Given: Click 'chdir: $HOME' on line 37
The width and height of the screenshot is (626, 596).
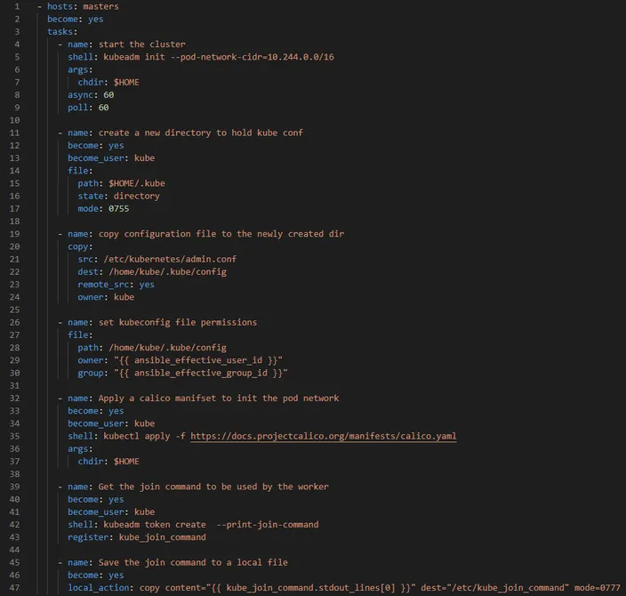Looking at the screenshot, I should 108,462.
